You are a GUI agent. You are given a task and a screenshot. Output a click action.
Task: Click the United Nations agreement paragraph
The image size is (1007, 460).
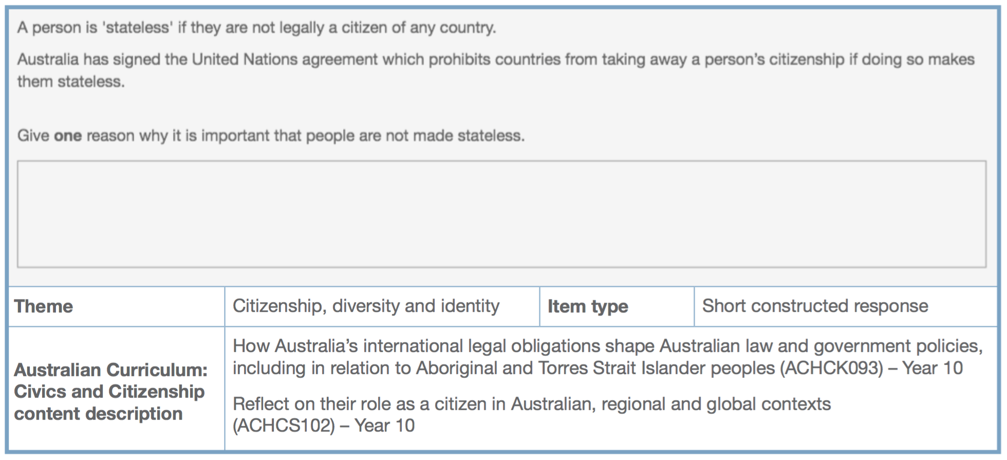pyautogui.click(x=496, y=70)
